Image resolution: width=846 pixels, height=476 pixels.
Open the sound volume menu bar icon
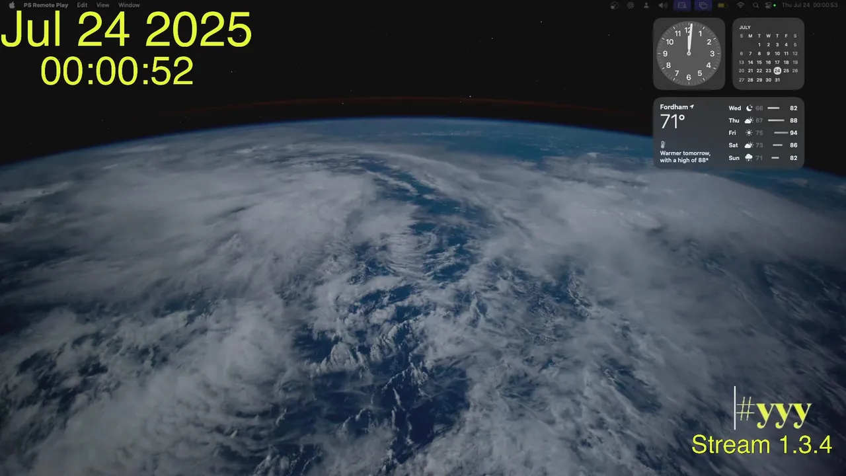point(663,5)
